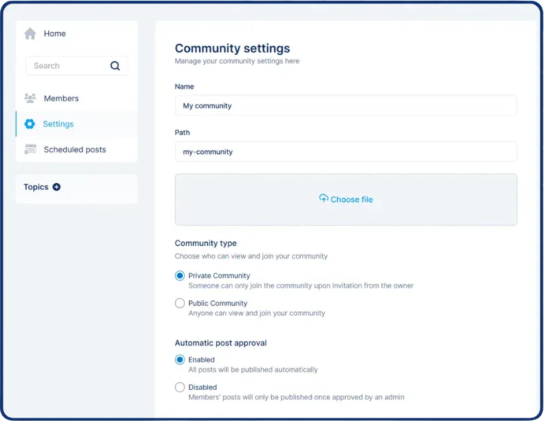This screenshot has height=421, width=544.
Task: Click the search magnifier icon
Action: click(115, 66)
